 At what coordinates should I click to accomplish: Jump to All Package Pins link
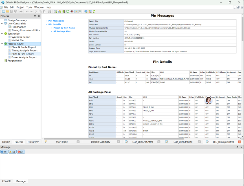point(62,31)
